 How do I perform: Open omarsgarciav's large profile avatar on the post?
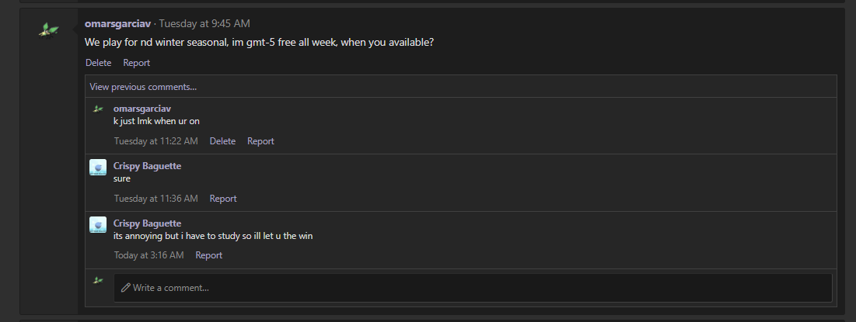(48, 29)
